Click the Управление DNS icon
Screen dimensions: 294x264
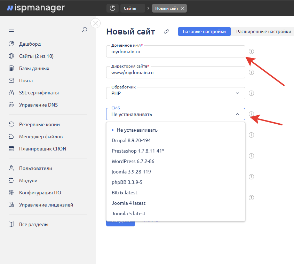pyautogui.click(x=11, y=105)
